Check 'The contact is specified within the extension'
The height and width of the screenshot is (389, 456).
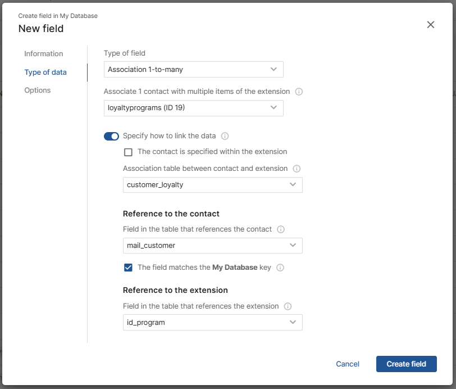tap(129, 152)
